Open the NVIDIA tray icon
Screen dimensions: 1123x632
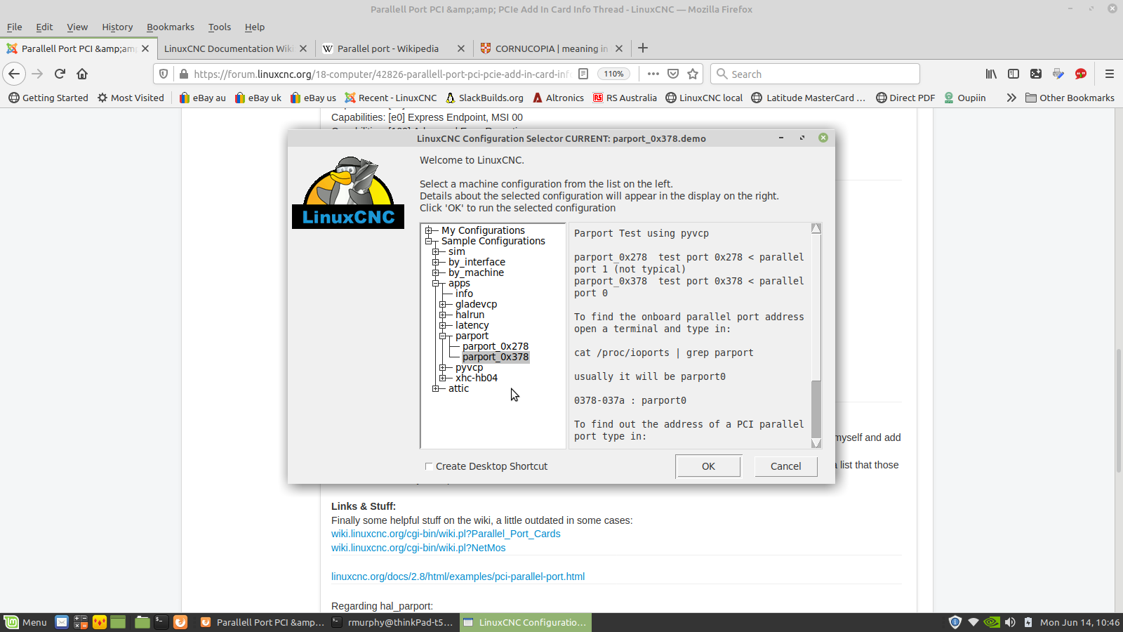coord(991,622)
